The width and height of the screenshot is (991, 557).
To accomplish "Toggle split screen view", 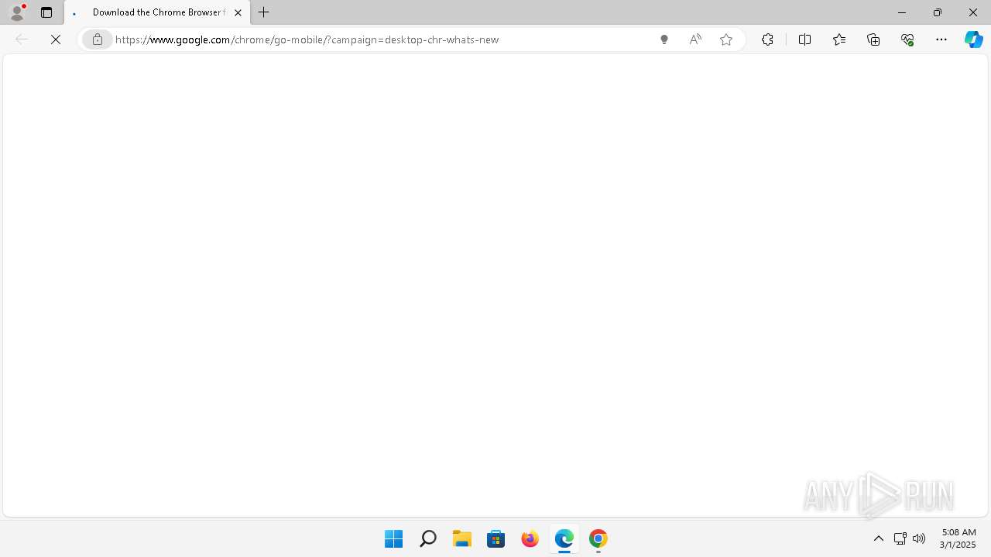I will (x=804, y=39).
